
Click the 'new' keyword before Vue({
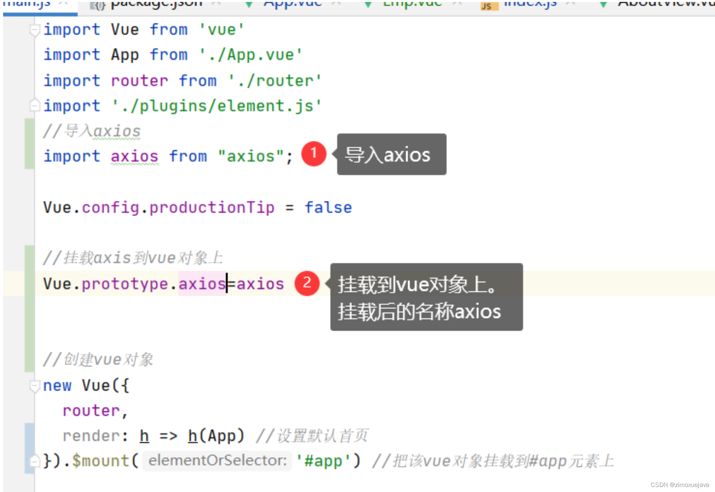point(57,386)
